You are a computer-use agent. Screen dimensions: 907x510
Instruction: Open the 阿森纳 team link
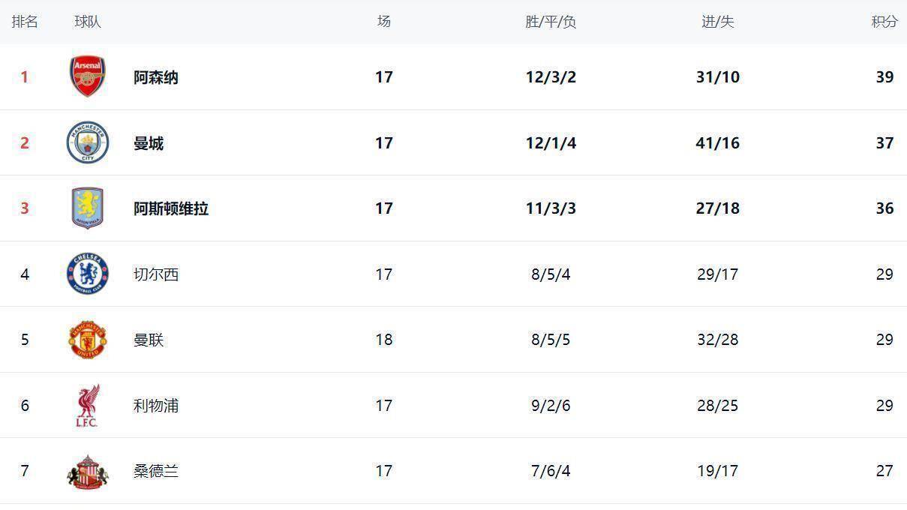156,77
